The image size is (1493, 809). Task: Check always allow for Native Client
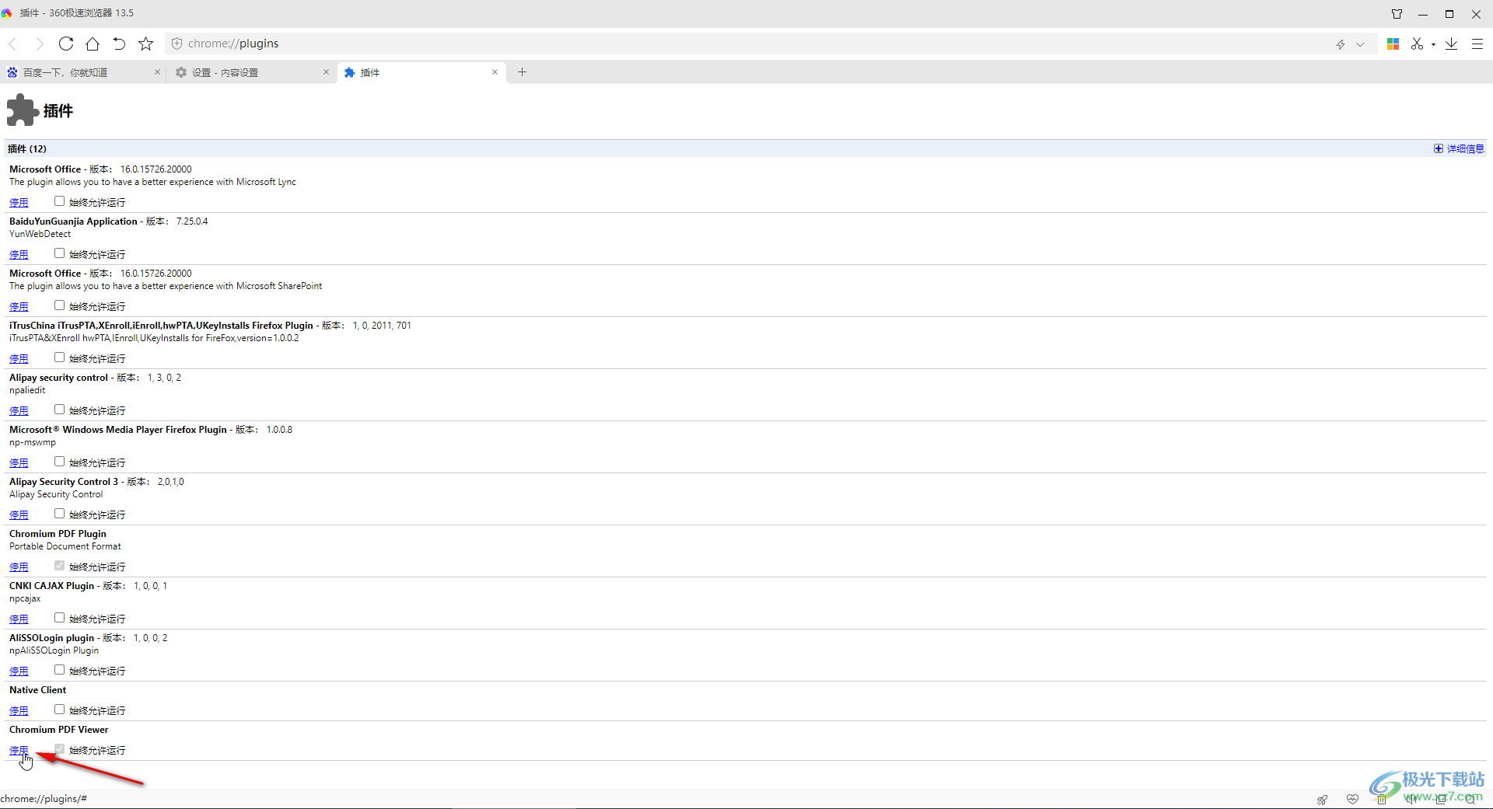59,710
